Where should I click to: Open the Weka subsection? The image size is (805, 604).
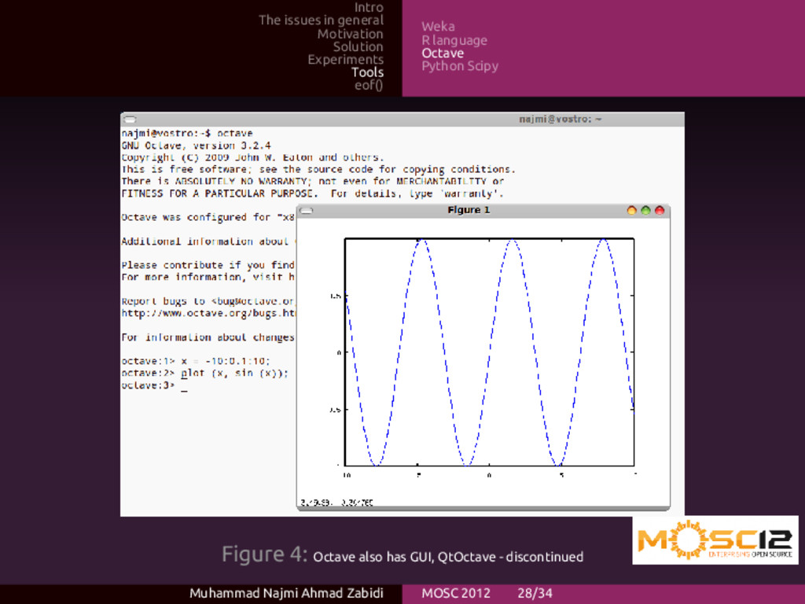(438, 27)
